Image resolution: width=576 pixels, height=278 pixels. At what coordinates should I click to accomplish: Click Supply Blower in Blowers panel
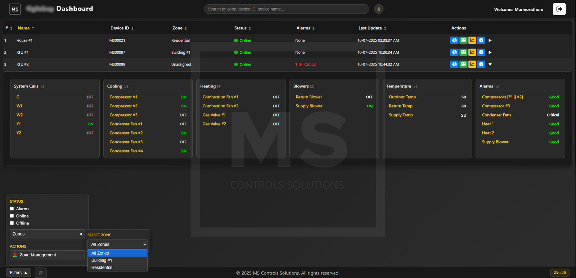[x=309, y=106]
